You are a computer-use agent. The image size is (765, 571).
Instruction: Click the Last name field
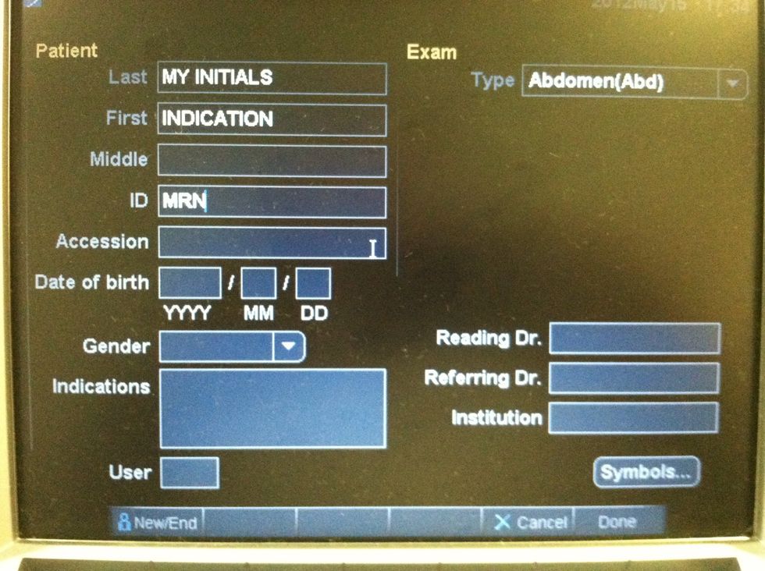pos(272,79)
